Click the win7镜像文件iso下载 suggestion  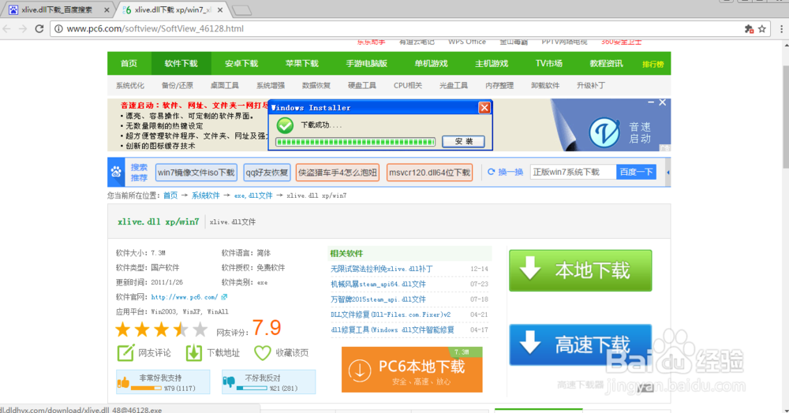click(196, 173)
